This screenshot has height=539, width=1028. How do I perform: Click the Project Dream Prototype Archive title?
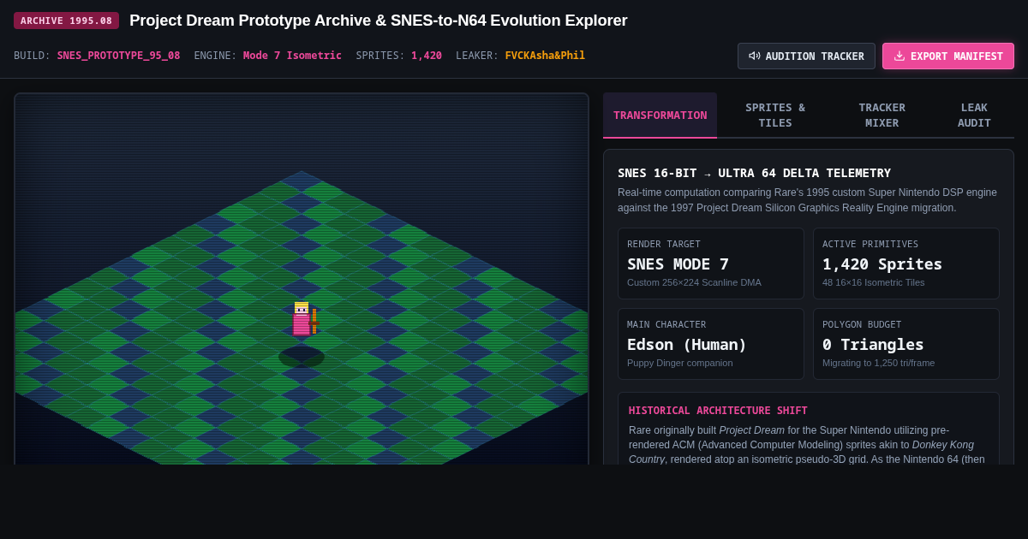(x=378, y=21)
